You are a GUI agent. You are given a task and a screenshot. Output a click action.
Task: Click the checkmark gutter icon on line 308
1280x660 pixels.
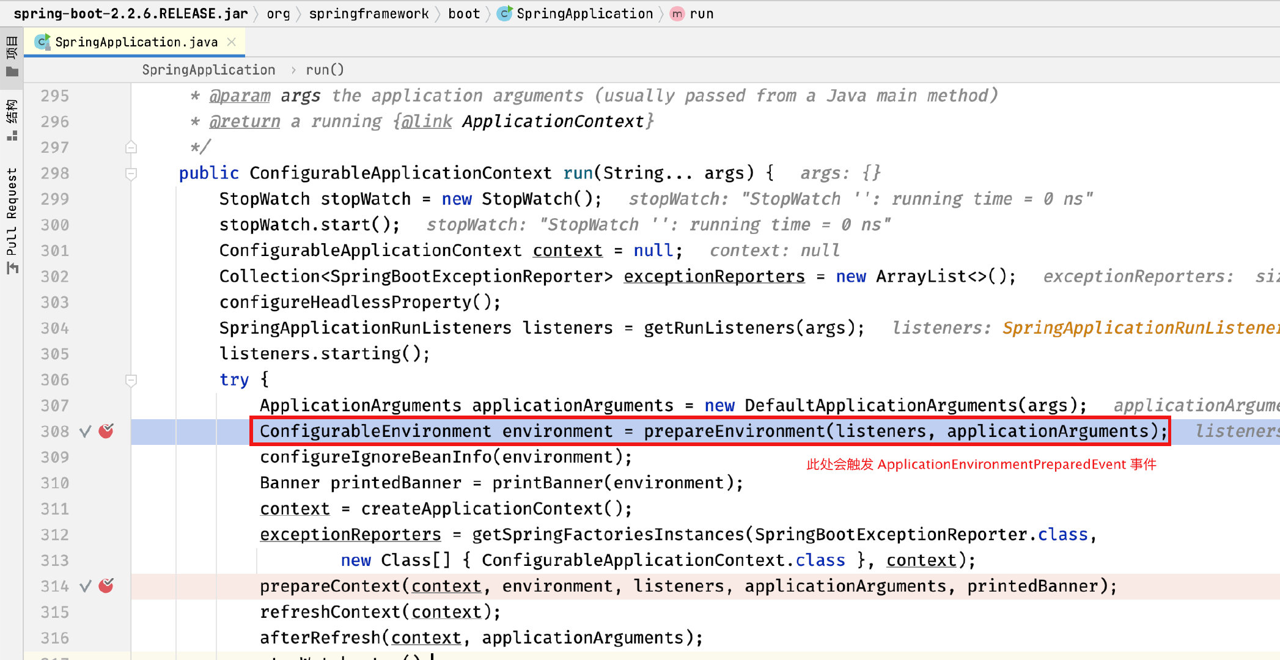(x=86, y=431)
